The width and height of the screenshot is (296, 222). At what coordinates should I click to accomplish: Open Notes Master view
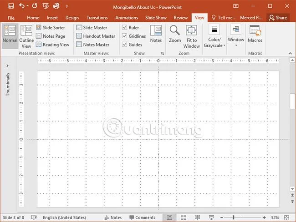[x=93, y=45]
